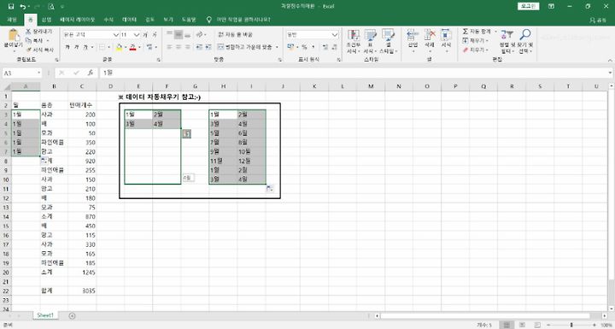Click the zoom slider handle
This screenshot has height=329, width=615.
[571, 325]
